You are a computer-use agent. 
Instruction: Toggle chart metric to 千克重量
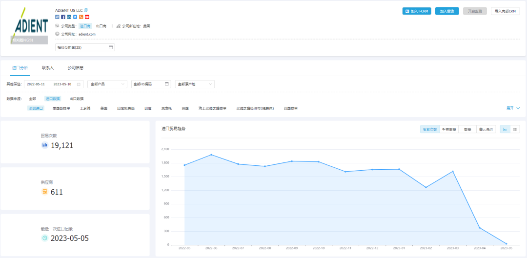tap(449, 129)
